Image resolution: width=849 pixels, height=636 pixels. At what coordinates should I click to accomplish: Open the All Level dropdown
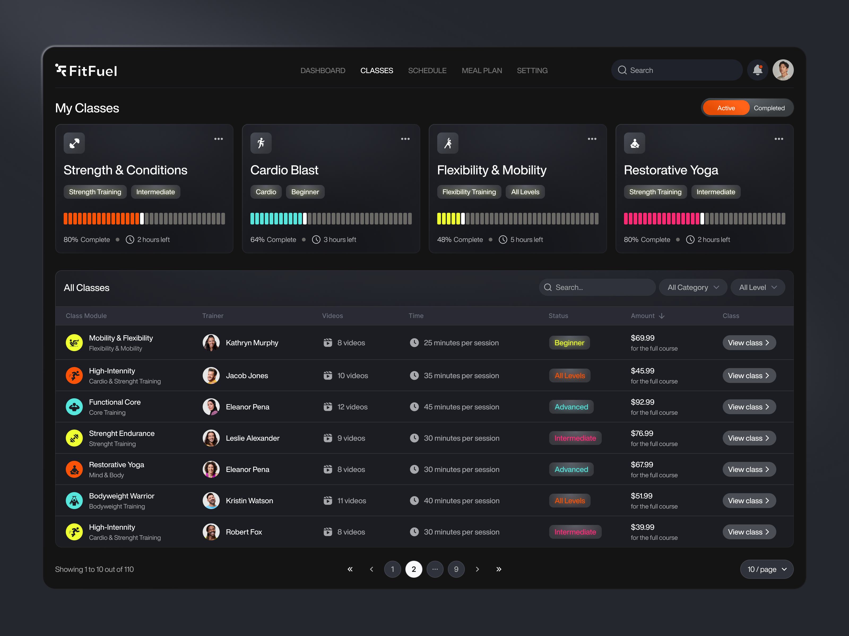(757, 288)
